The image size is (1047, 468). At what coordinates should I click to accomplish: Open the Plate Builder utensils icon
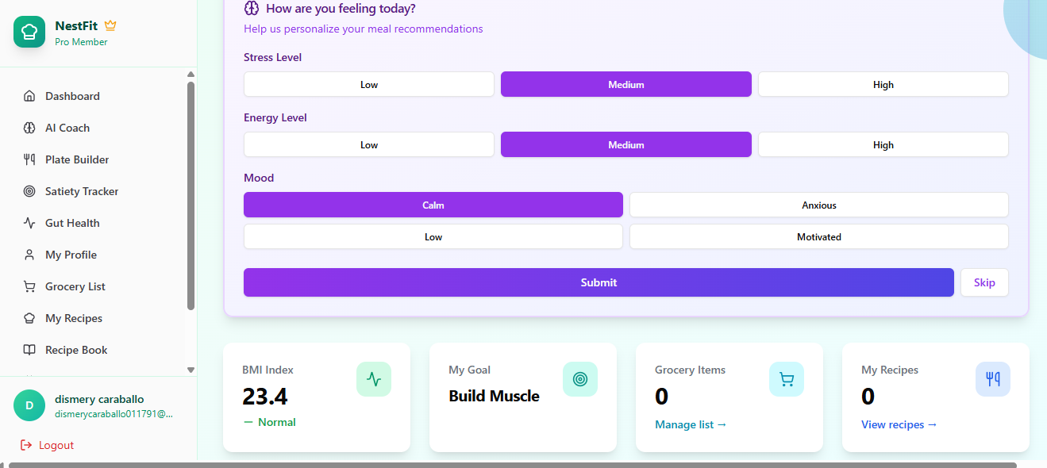point(28,159)
